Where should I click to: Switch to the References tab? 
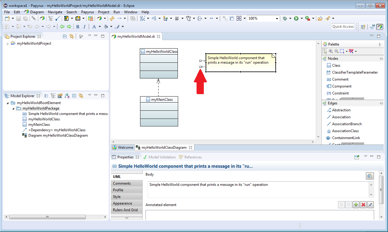coord(190,157)
